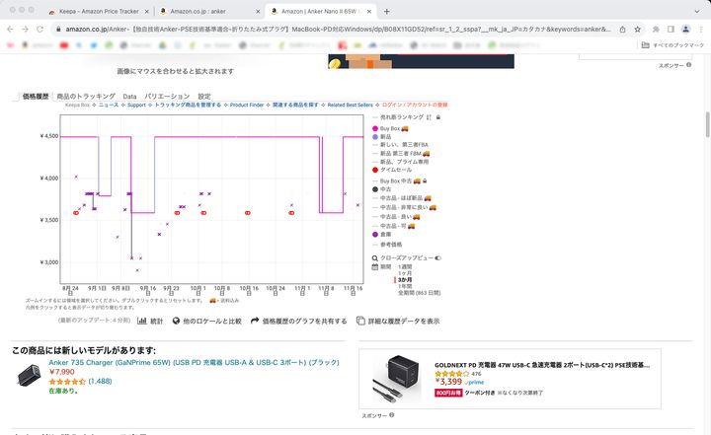Click the globe icon to compare other locales

[176, 321]
